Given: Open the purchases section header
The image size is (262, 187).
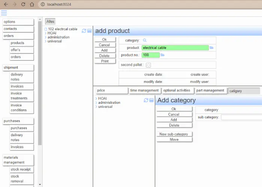Looking at the screenshot, I should point(18,121).
